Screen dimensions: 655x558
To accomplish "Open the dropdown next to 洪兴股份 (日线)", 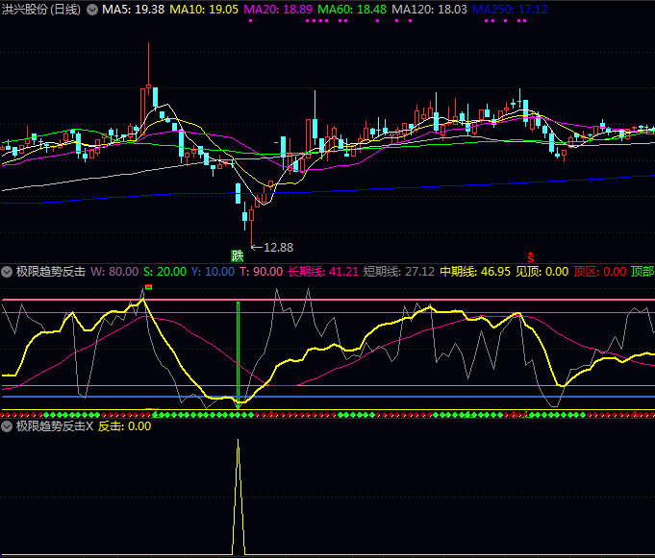I will click(x=92, y=10).
